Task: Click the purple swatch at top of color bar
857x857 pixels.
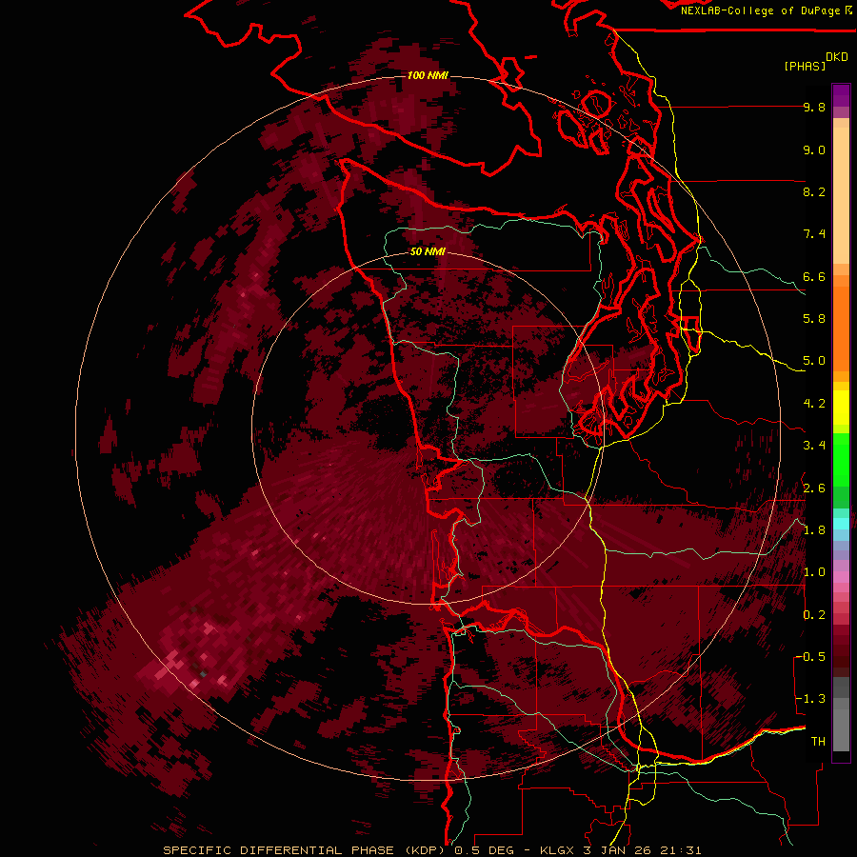Action: point(841,95)
